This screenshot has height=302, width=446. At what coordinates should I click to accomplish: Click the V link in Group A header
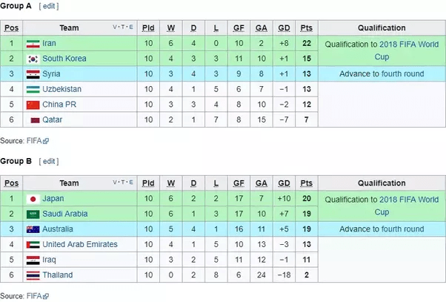[x=115, y=27]
